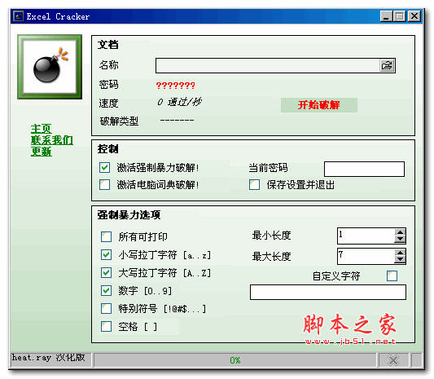Screen dimensions: 434x379
Task: Toggle 数字 [0..9] checkbox
Action: tap(107, 291)
